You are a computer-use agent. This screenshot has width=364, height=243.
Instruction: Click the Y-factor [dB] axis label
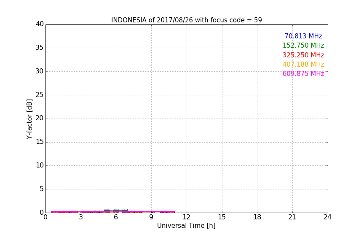click(29, 119)
